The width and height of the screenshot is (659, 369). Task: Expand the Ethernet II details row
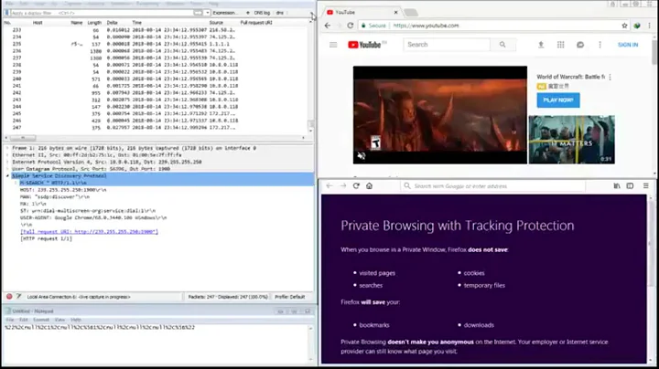click(x=7, y=155)
